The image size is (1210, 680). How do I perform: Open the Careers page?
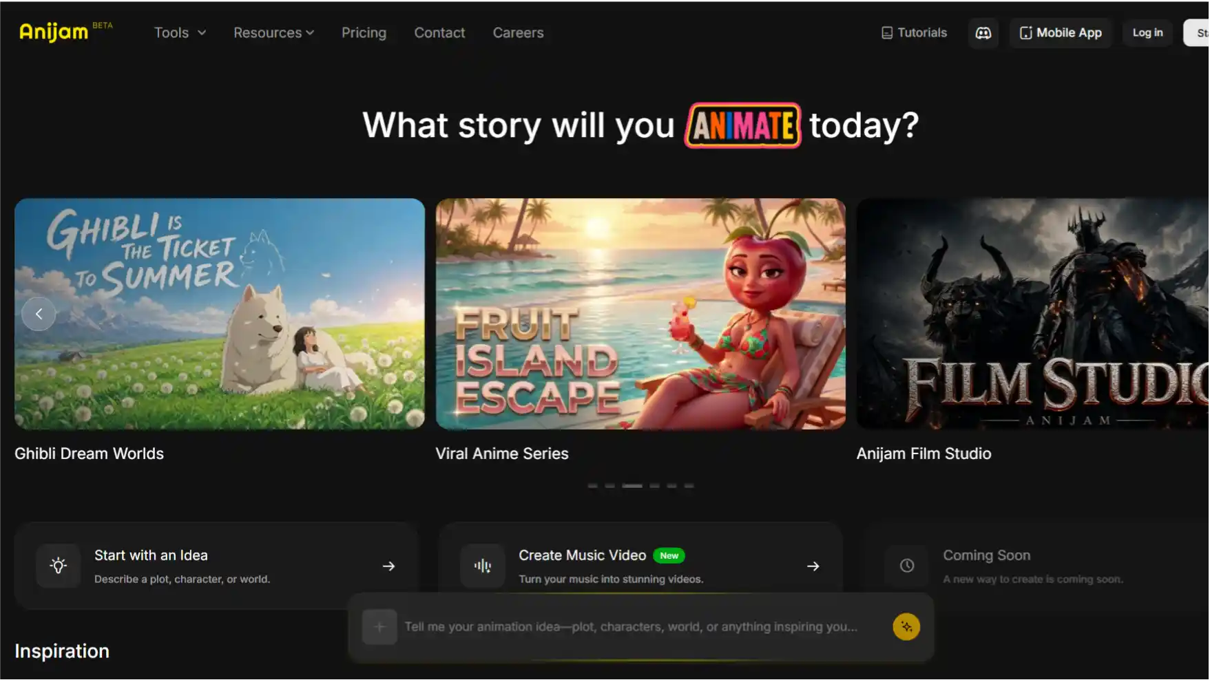[518, 33]
